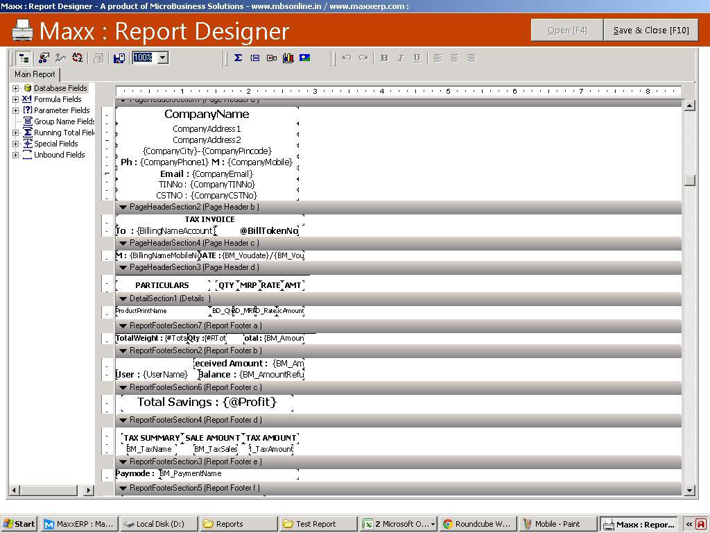
Task: Click the align left icon
Action: 438,58
